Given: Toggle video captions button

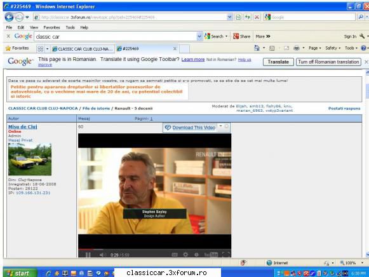Looking at the screenshot, I should pos(175,254).
